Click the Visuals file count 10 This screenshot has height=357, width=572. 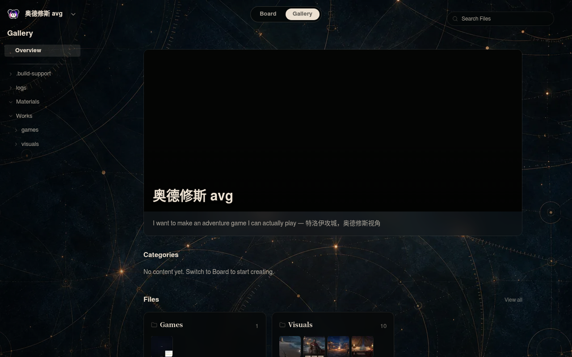point(383,326)
